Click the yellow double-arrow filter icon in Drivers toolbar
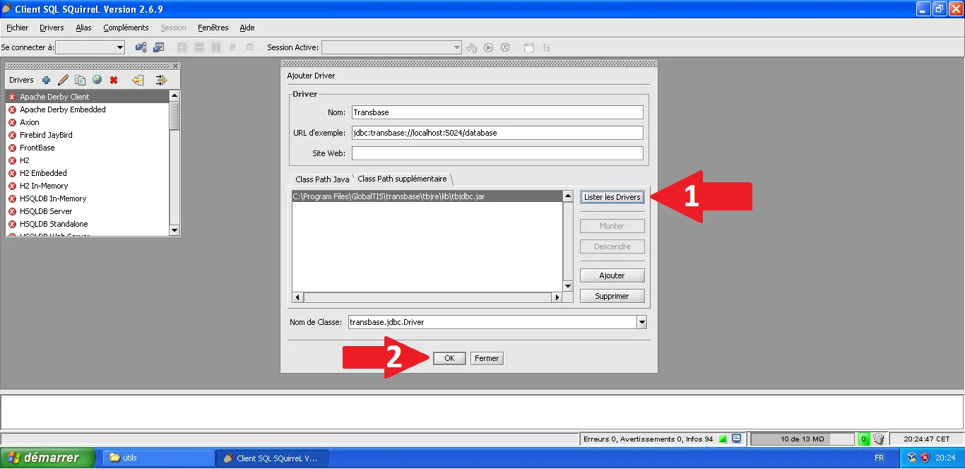The width and height of the screenshot is (965, 469). tap(161, 80)
